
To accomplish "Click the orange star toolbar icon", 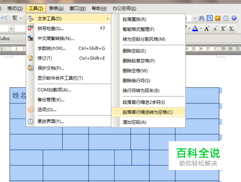I will [x=218, y=18].
